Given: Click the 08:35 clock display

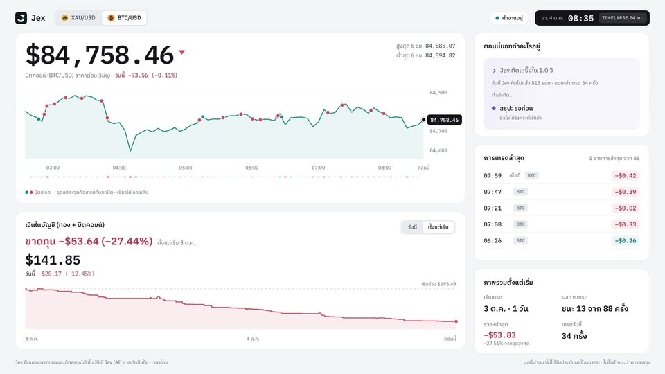Looking at the screenshot, I should (x=580, y=18).
